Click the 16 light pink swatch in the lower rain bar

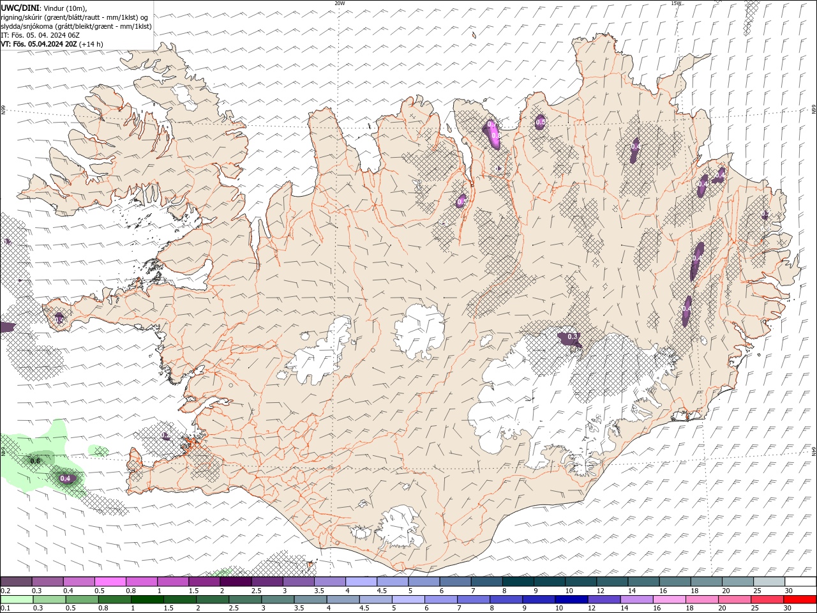(x=668, y=600)
